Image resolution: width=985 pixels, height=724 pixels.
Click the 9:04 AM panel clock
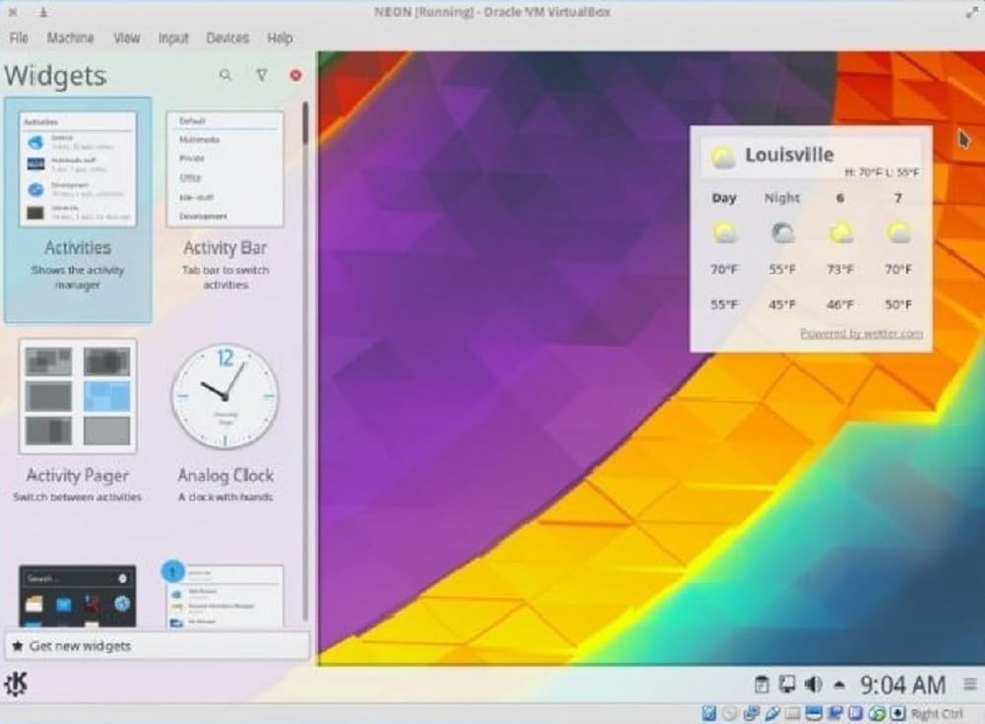(902, 685)
